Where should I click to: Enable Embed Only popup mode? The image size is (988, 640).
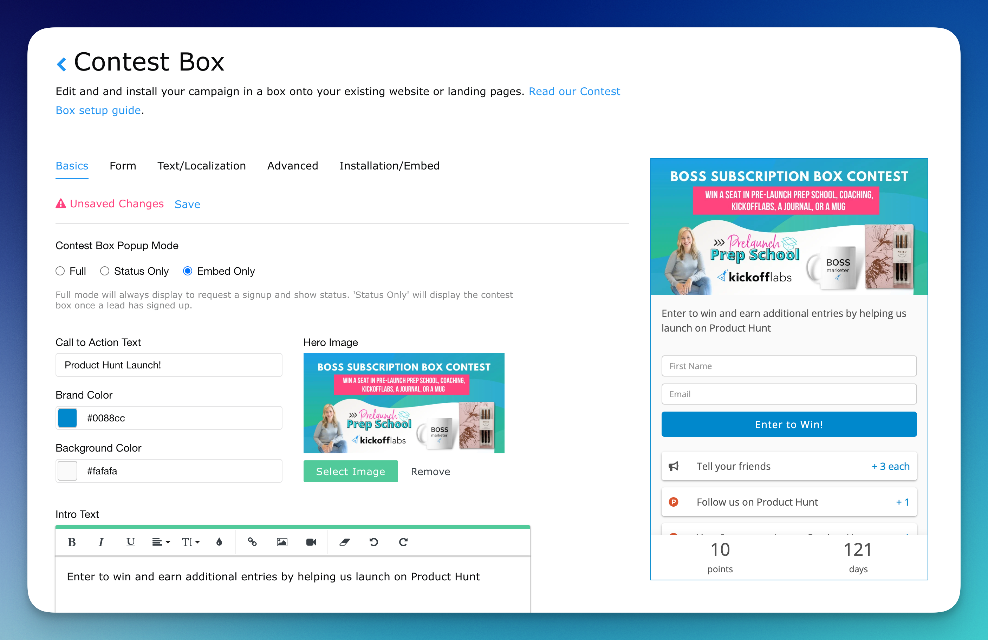(x=188, y=271)
